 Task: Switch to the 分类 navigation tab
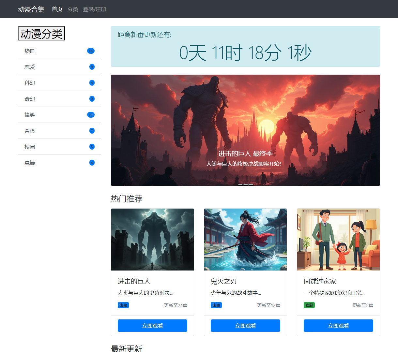tap(72, 9)
